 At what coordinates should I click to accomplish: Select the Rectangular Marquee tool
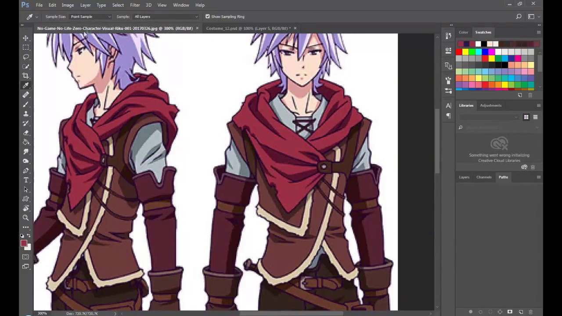click(26, 47)
